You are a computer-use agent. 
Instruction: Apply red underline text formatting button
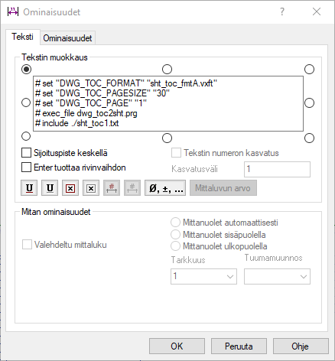click(29, 188)
